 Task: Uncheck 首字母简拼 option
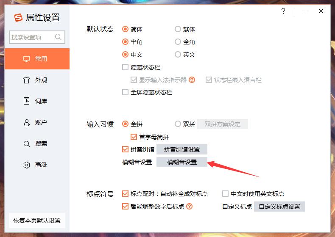(134, 137)
